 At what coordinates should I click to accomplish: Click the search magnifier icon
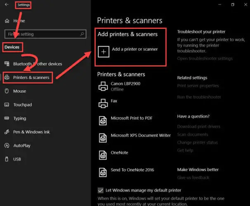pos(82,34)
